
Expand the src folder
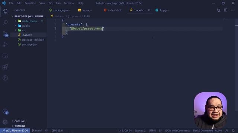(28, 30)
